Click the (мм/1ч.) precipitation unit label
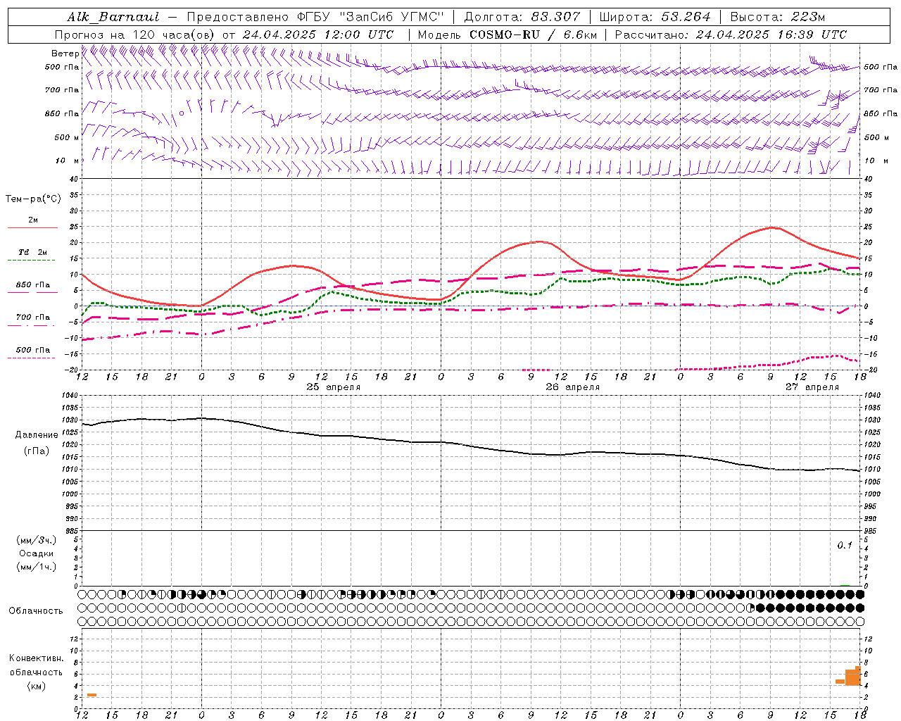 (37, 567)
